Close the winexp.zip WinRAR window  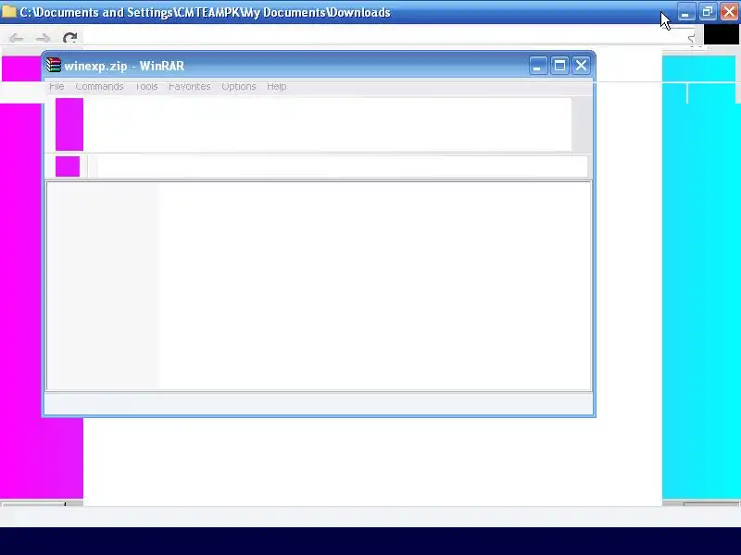[581, 65]
